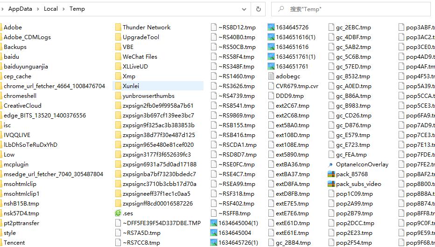435x247 pixels.
Task: Click text document icon of adobegc
Action: 271,76
